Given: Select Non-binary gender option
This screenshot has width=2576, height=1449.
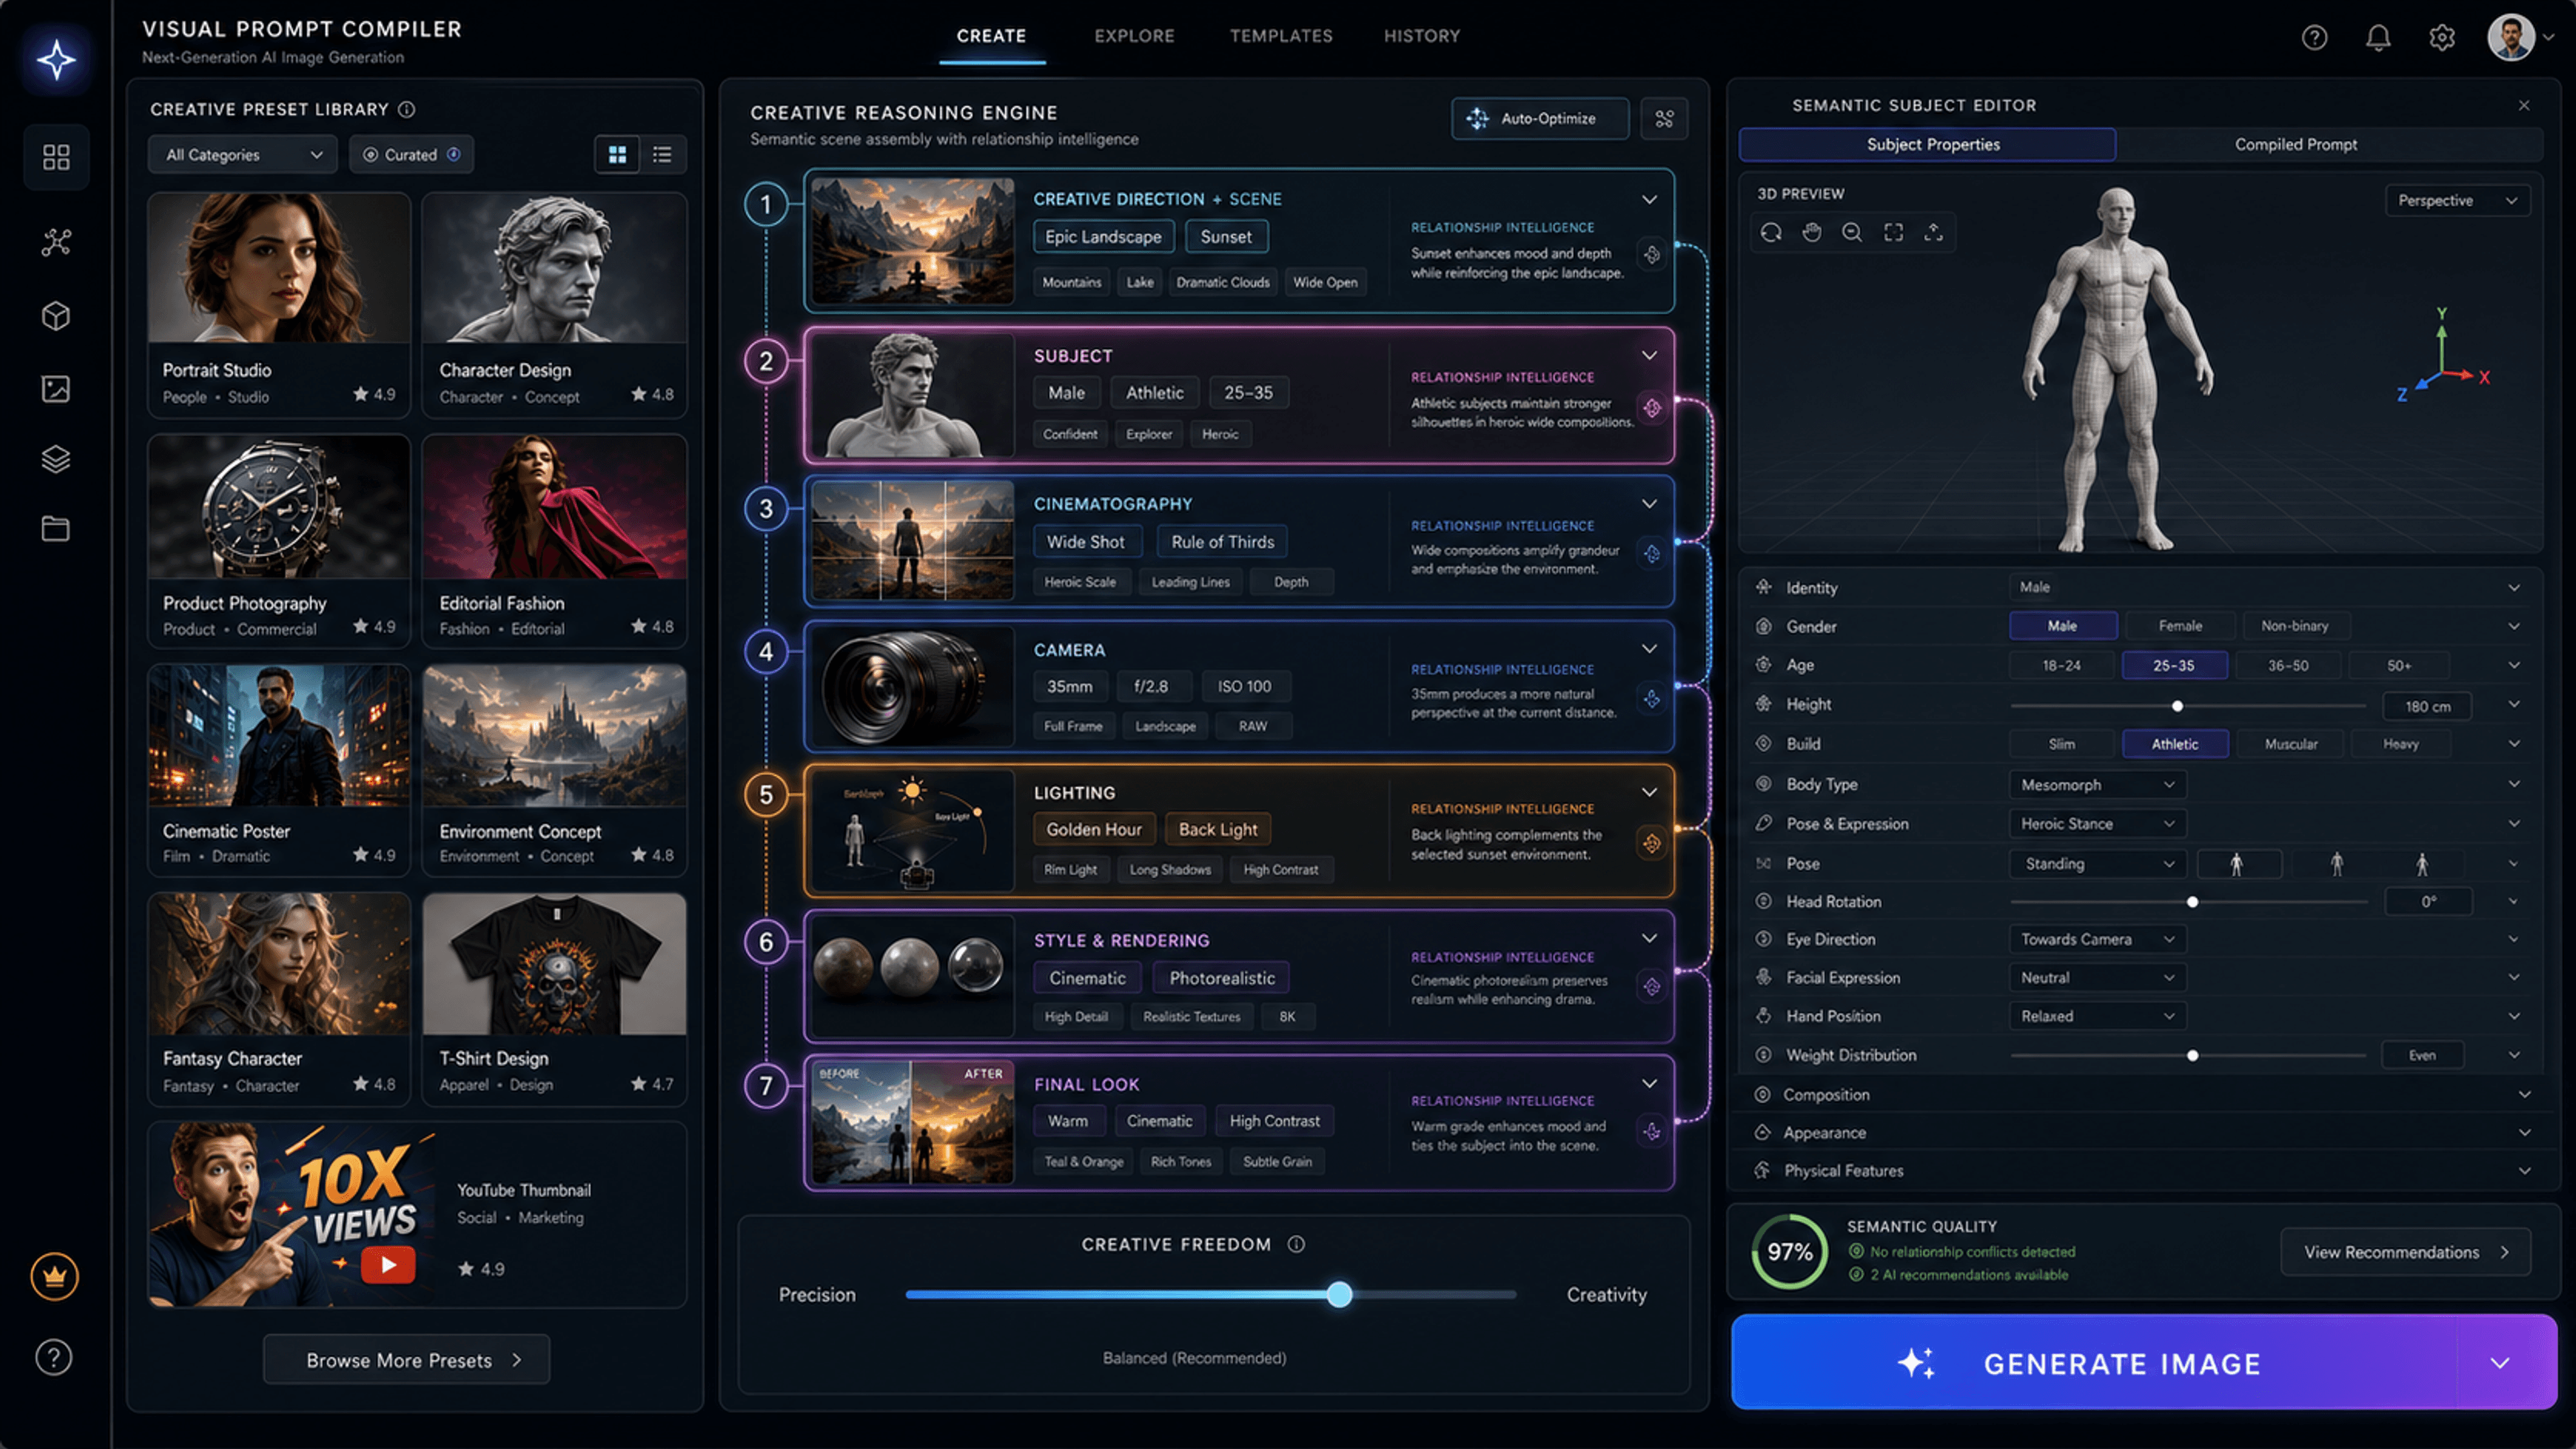Looking at the screenshot, I should (x=2294, y=626).
